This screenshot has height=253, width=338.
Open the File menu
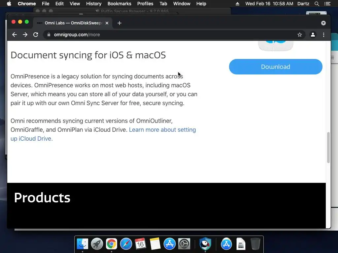46,4
